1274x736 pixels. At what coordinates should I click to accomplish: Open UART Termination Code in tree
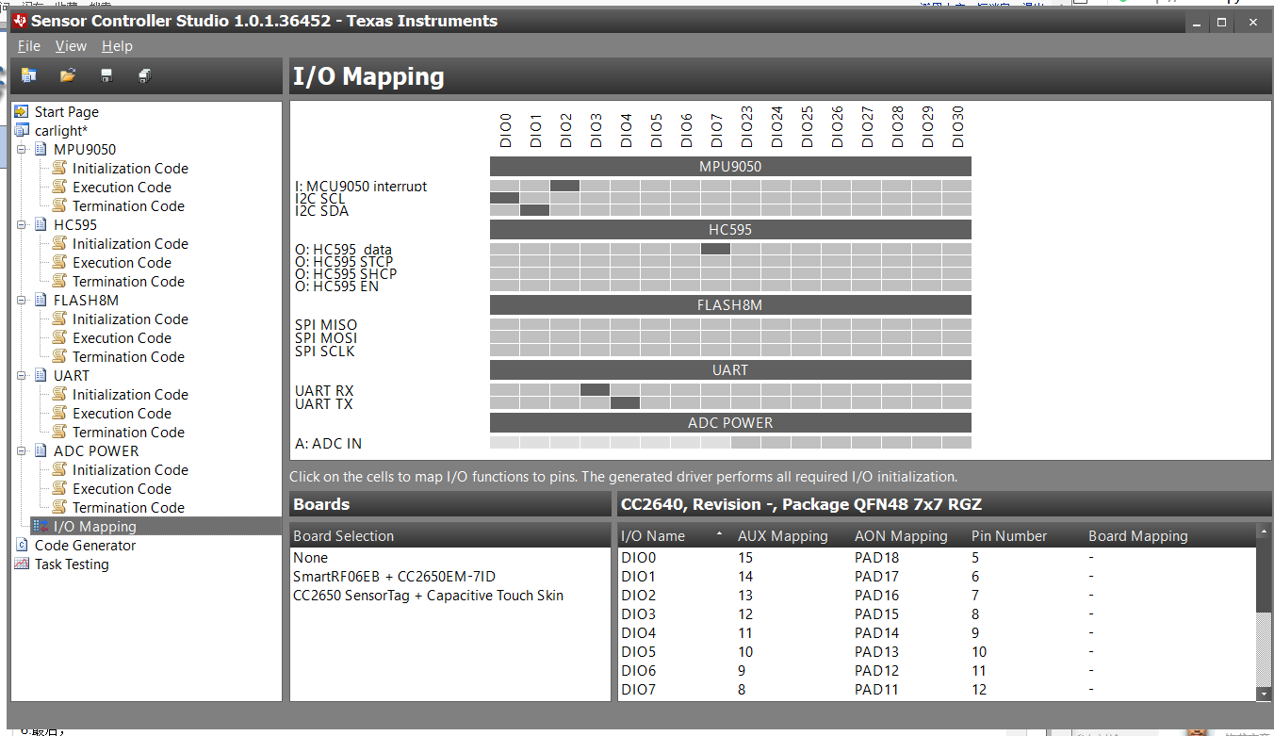pyautogui.click(x=128, y=432)
